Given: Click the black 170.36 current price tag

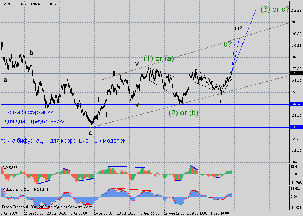Looking at the screenshot, I should coord(296,73).
